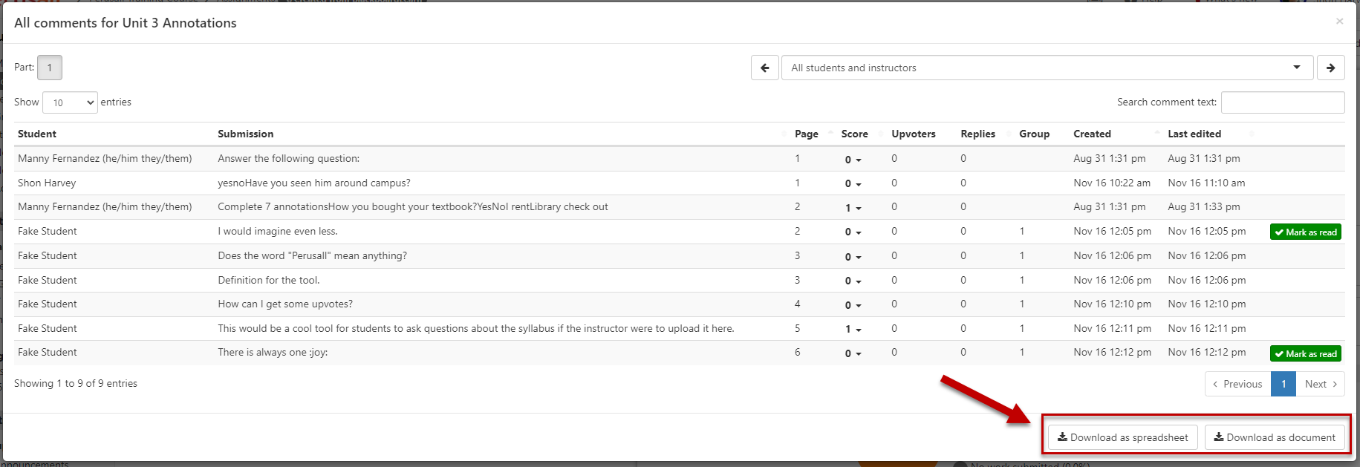Image resolution: width=1360 pixels, height=467 pixels.
Task: Click 'Does the word Perusall mean anything?' comment
Action: (313, 255)
